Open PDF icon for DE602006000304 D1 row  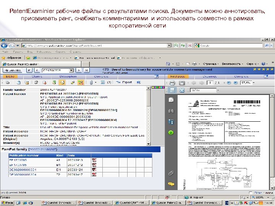(x=94, y=169)
